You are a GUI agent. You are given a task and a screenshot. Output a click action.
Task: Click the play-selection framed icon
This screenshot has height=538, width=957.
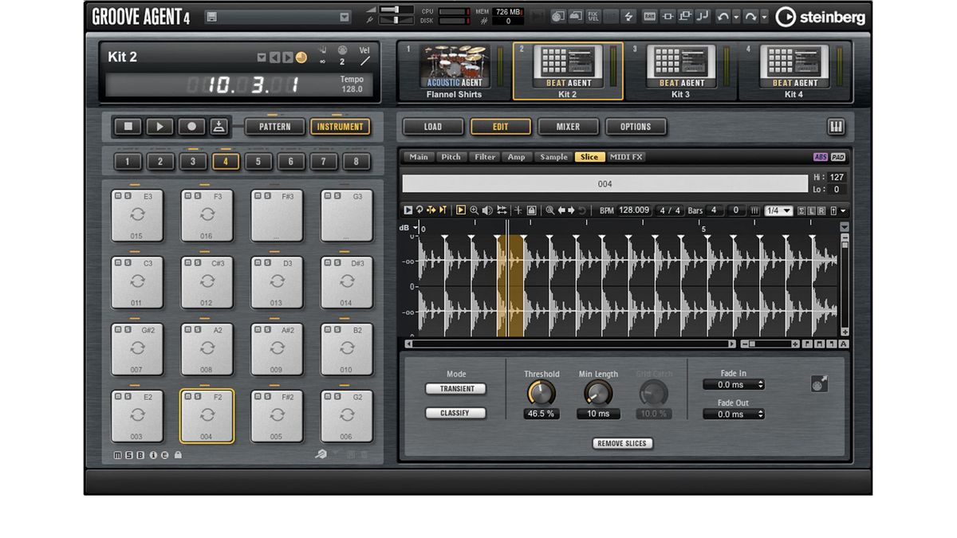(460, 210)
